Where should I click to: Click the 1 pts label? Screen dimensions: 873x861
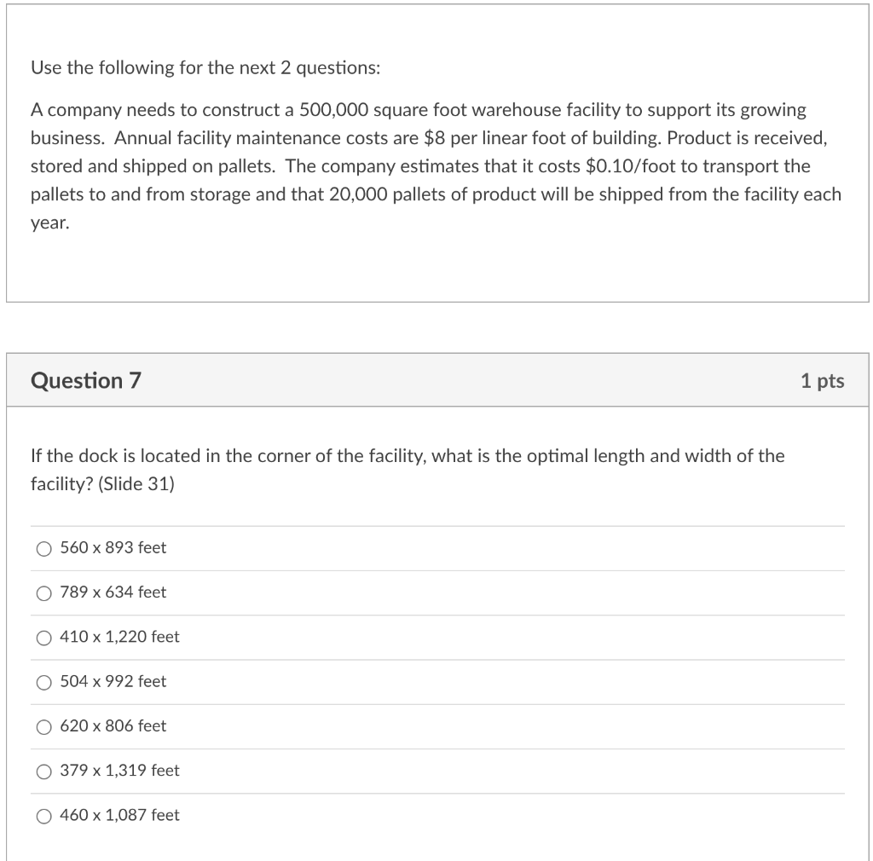click(x=823, y=381)
